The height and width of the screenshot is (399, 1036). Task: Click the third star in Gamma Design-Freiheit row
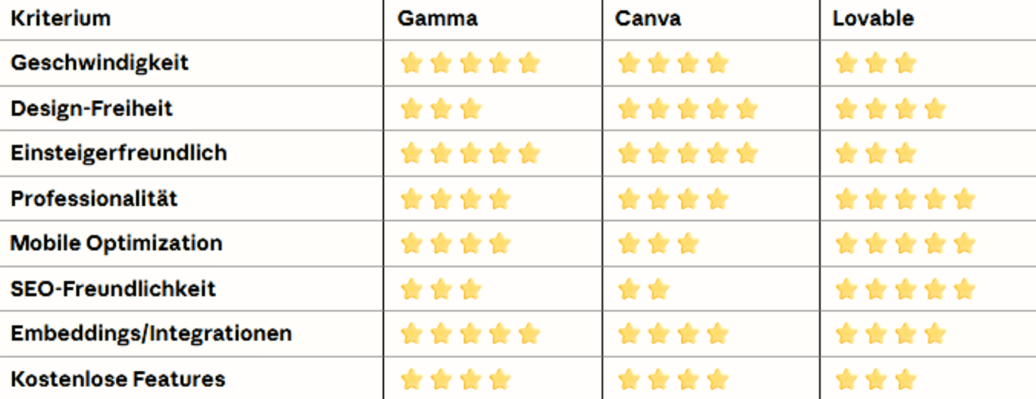coord(470,109)
